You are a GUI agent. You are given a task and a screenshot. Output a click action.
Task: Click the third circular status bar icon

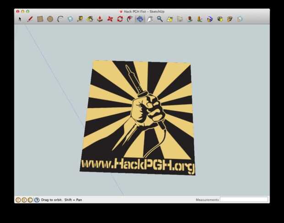30,200
